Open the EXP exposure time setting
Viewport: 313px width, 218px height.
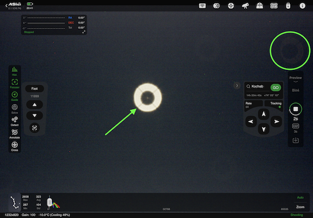point(296,128)
